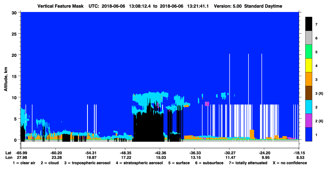Viewport: 332px width, 170px height.
Task: Click the end time '13:21:41.1'
Action: click(197, 6)
